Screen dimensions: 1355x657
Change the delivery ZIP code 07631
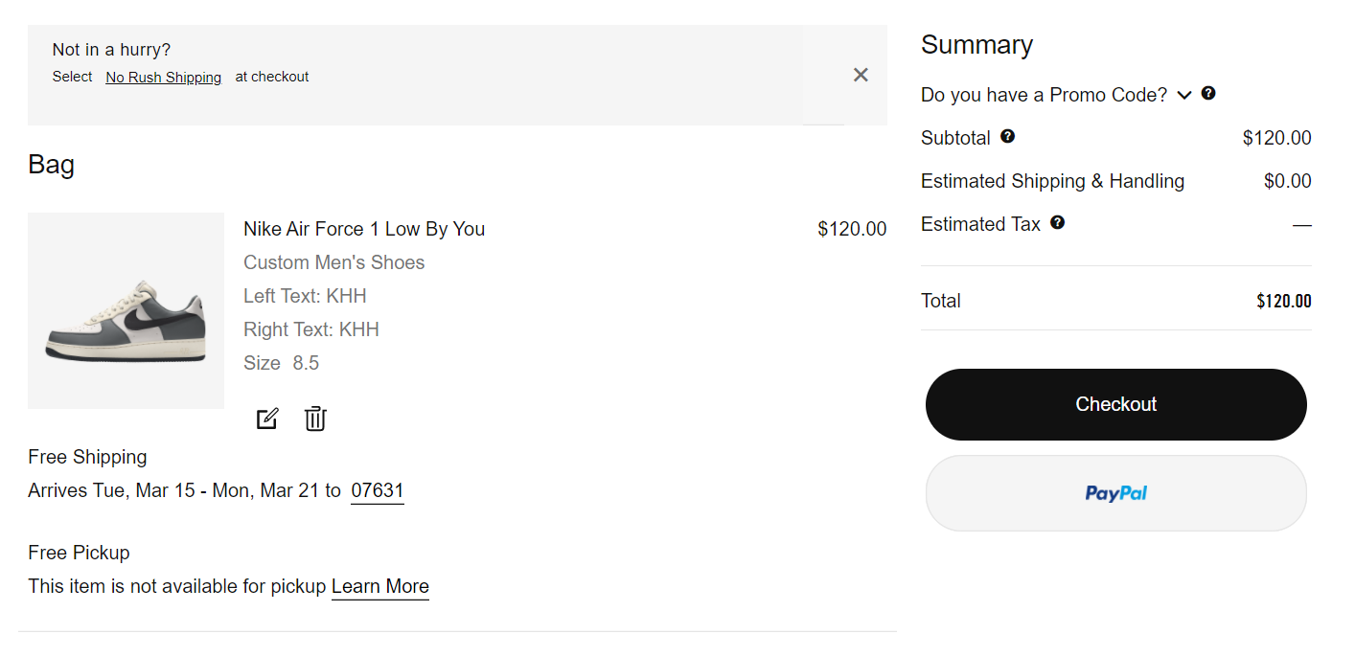coord(378,490)
